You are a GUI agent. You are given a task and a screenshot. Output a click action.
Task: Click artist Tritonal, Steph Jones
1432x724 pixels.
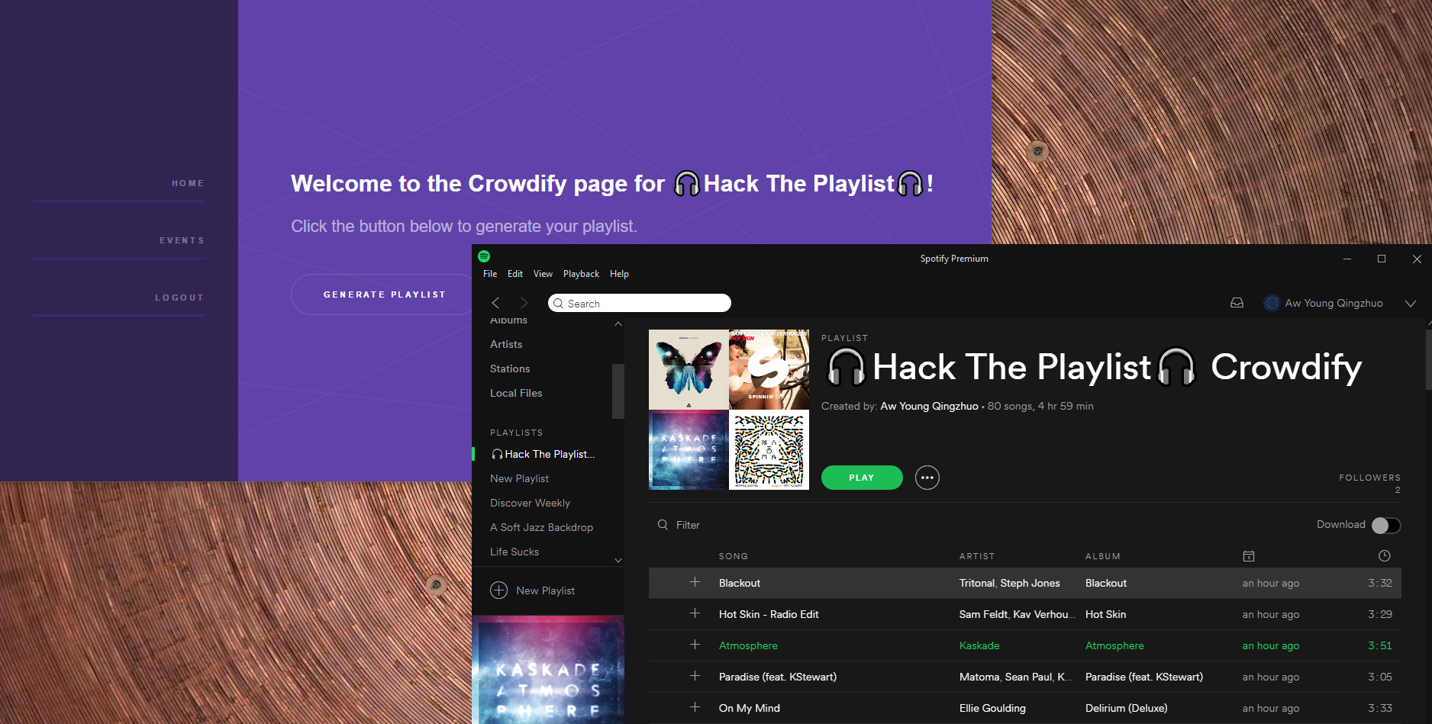point(1009,583)
